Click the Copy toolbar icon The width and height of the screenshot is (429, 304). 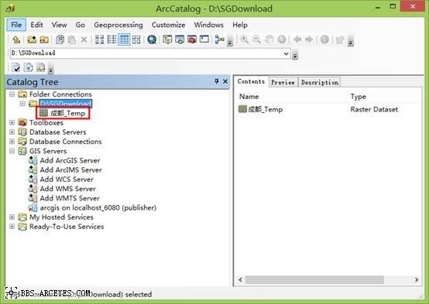click(60, 39)
